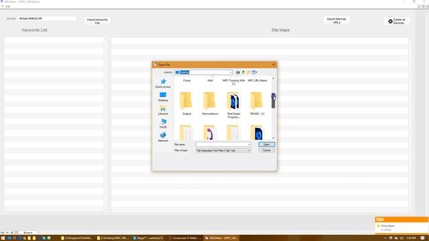Go up one folder level
429x241 pixels.
243,72
